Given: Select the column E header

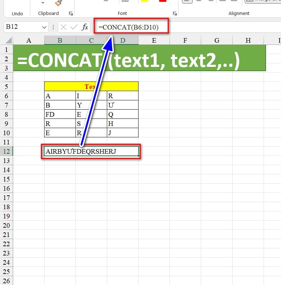Looking at the screenshot, I should [x=154, y=41].
